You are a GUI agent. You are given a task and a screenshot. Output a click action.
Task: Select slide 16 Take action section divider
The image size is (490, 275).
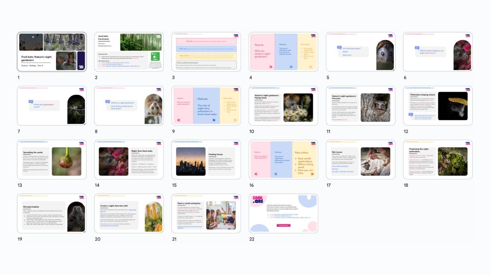pyautogui.click(x=283, y=160)
